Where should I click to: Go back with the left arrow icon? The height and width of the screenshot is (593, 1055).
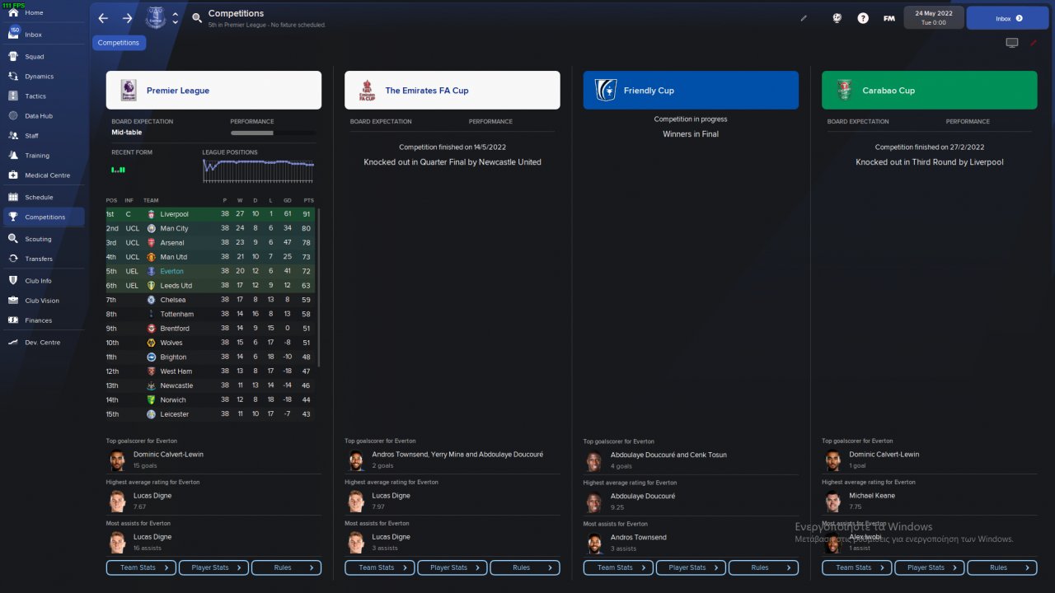103,18
